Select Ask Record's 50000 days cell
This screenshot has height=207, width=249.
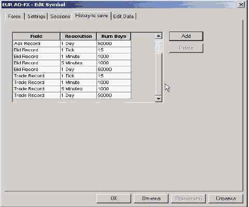(114, 44)
